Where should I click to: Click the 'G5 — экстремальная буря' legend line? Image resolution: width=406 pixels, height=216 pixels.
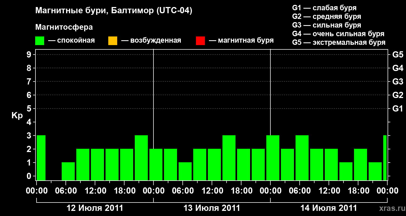click(339, 42)
